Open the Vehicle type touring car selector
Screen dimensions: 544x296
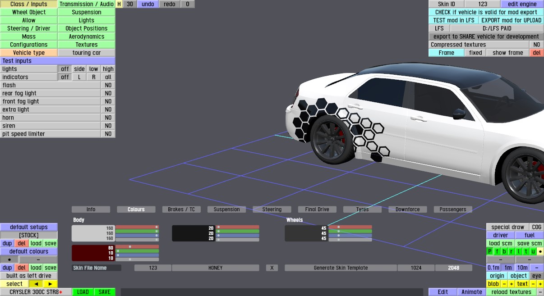87,53
